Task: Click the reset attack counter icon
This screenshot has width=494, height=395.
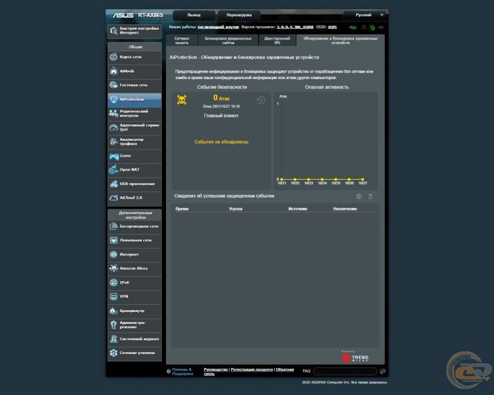Action: (x=261, y=101)
